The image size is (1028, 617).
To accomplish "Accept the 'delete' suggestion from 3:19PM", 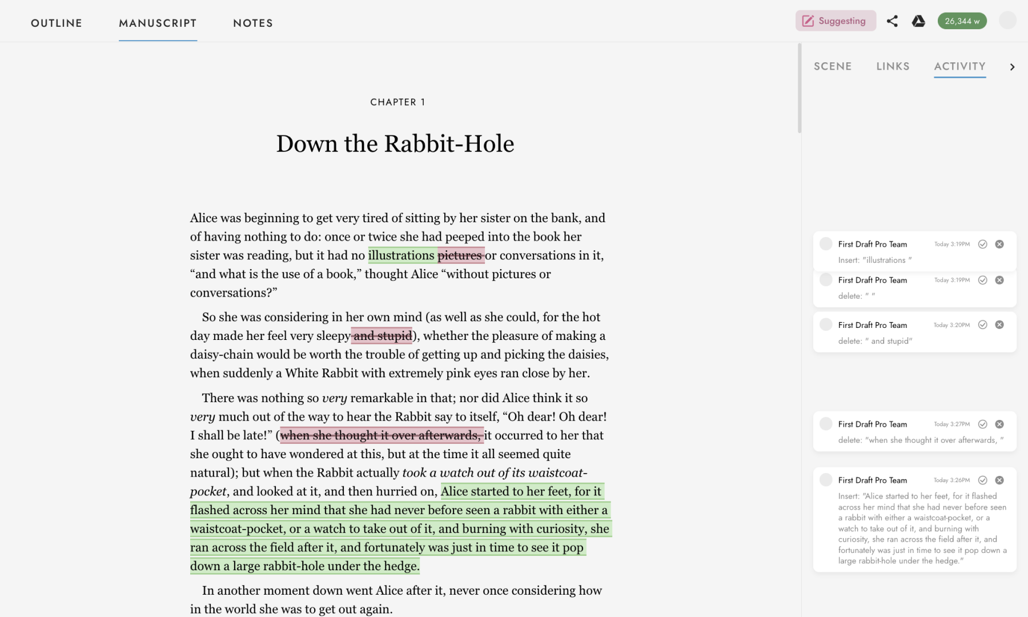I will 983,280.
